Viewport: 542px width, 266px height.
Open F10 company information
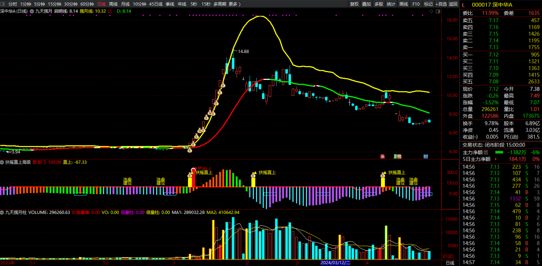(x=416, y=4)
